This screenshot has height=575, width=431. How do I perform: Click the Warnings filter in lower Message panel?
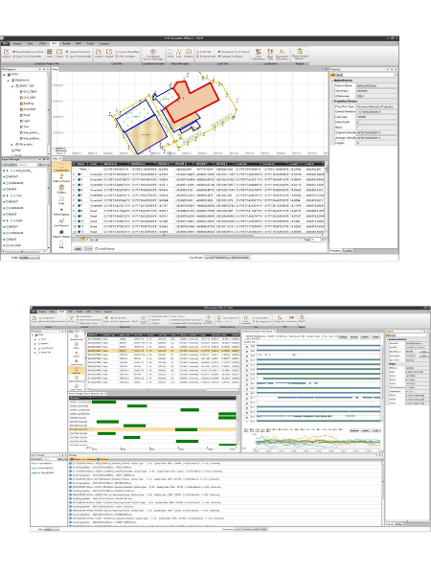[x=91, y=459]
